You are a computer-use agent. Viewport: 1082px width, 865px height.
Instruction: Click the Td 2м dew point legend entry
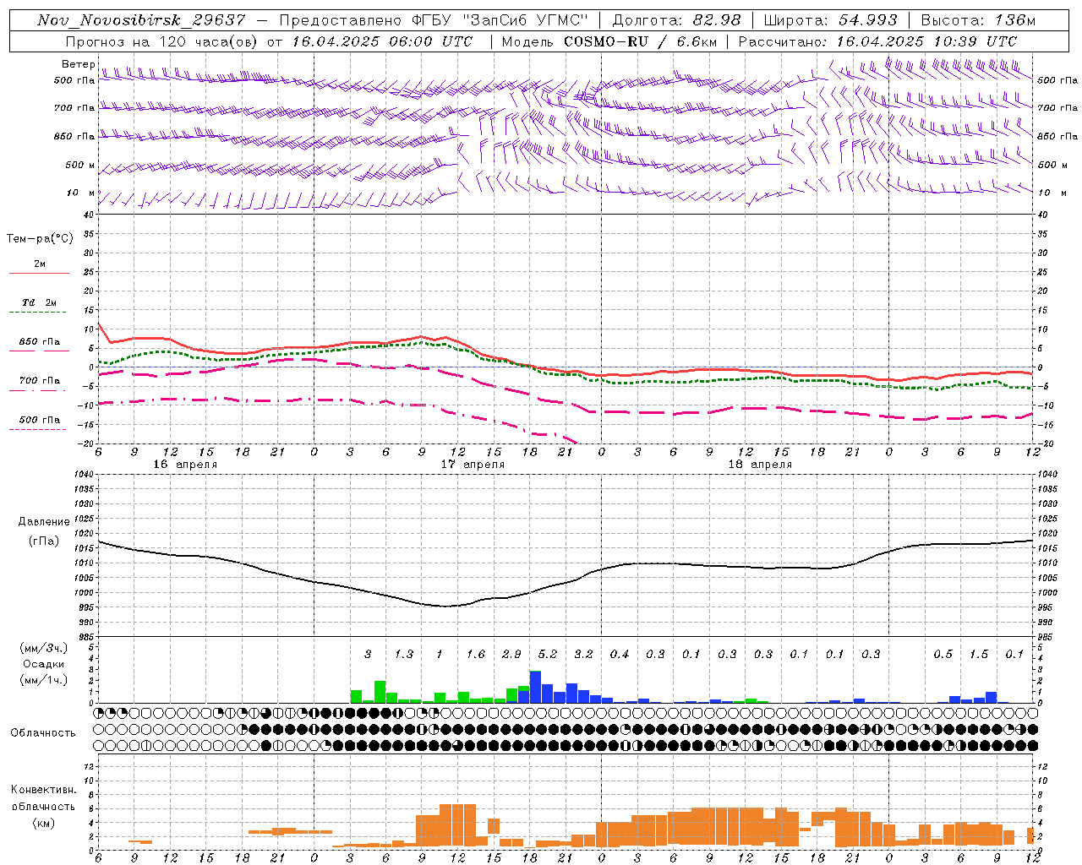[x=39, y=302]
